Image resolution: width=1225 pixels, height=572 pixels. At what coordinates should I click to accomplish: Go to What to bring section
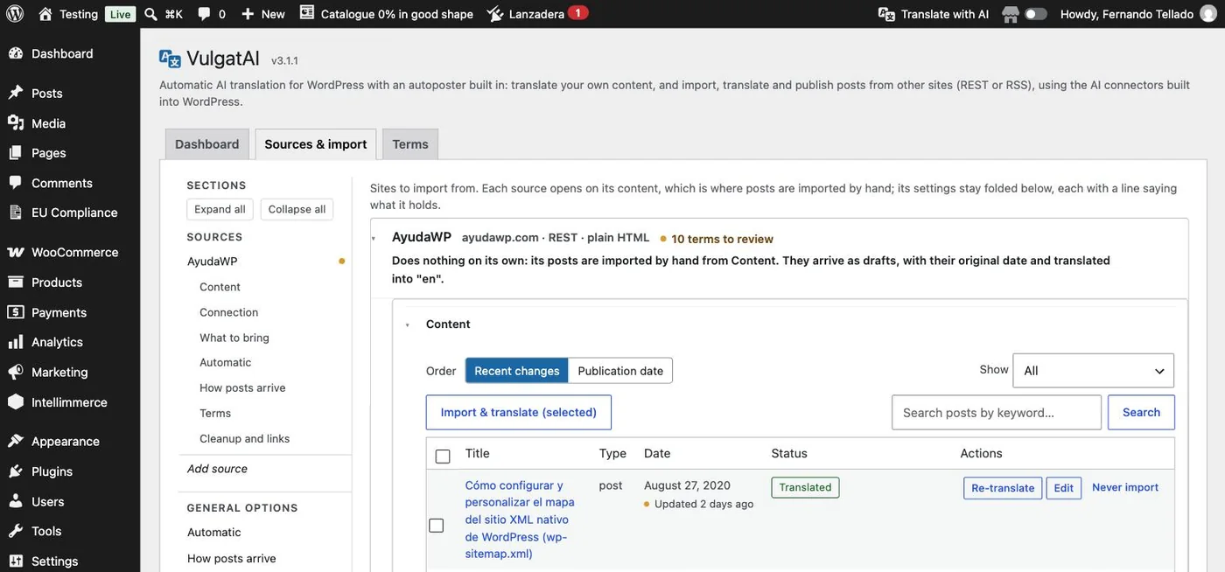click(234, 338)
